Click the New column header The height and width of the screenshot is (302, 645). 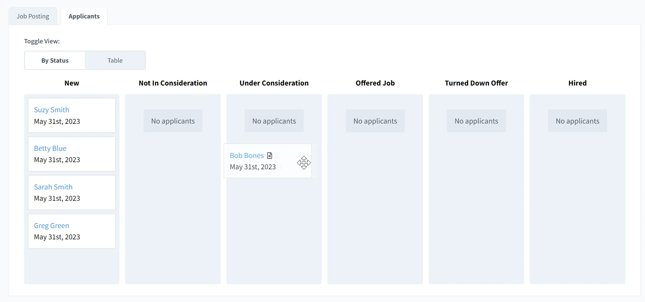72,83
